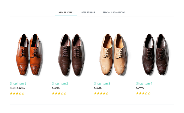Click the dark brogue shoes image
Viewport: 184px width, 113px height.
[155, 54]
